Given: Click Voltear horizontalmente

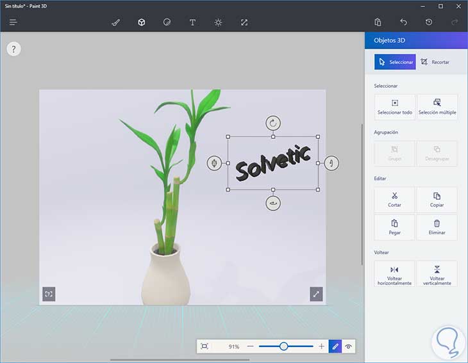Looking at the screenshot, I should (394, 274).
